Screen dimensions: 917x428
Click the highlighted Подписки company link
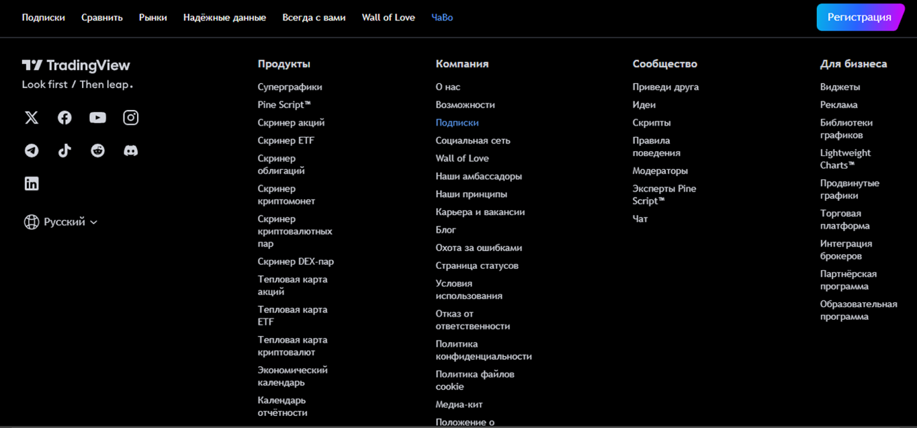tap(457, 122)
